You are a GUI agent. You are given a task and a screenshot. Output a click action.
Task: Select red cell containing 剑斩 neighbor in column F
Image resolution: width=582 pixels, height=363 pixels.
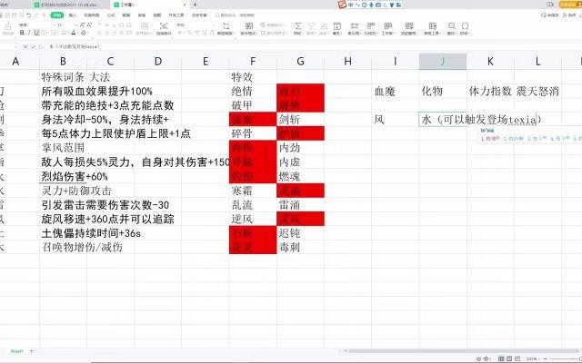point(253,119)
